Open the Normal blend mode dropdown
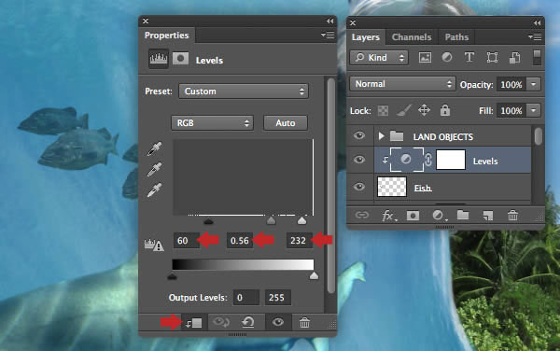This screenshot has width=560, height=351. coord(402,84)
